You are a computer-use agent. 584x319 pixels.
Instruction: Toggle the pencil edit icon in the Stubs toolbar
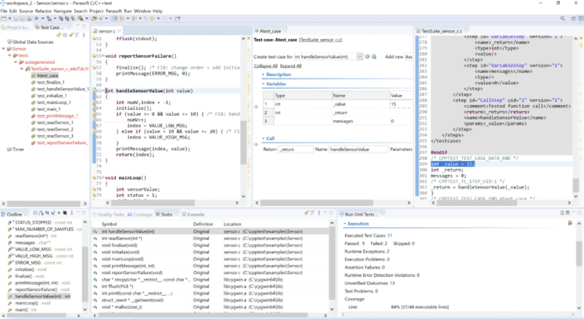click(306, 213)
